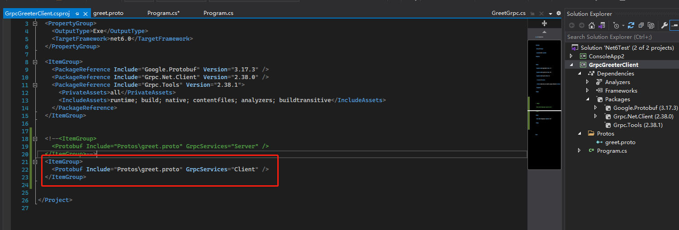
Task: Open Properties wrench icon
Action: click(664, 25)
